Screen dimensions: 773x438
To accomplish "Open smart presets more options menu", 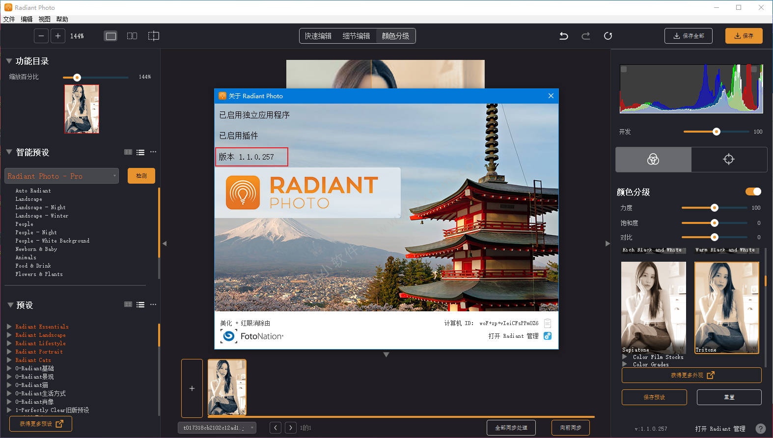I will click(153, 152).
